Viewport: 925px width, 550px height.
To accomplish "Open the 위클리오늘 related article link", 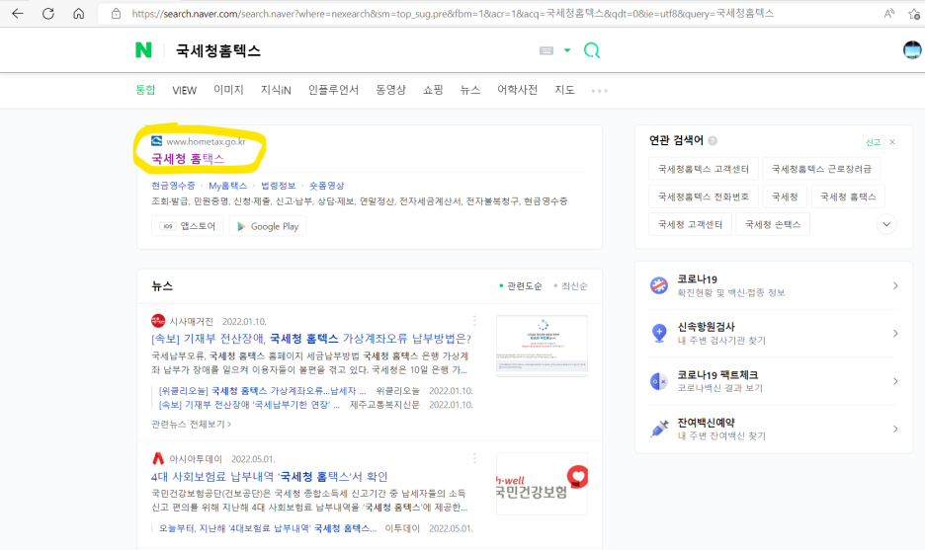I will pos(262,391).
